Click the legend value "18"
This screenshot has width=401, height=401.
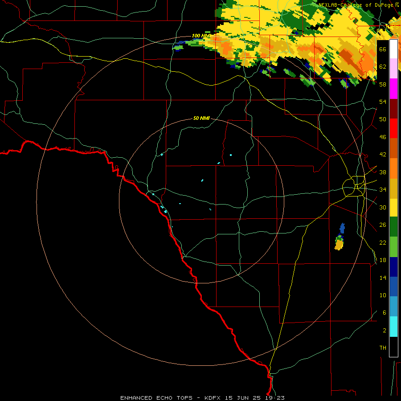383,260
